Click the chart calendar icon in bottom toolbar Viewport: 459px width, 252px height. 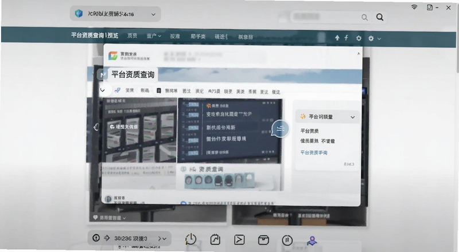(215, 240)
